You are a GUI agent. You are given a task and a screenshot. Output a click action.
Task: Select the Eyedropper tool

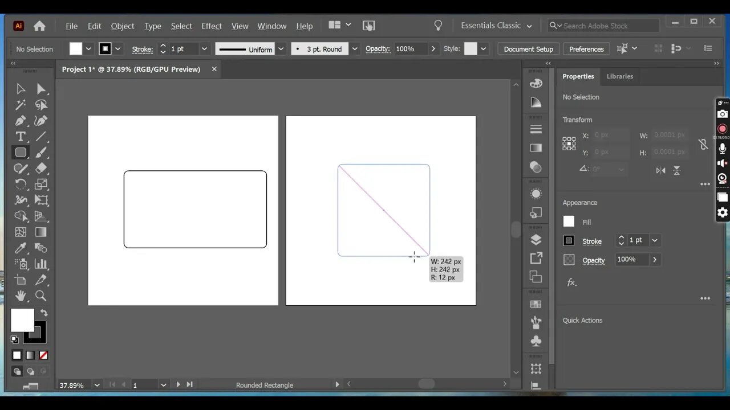tap(21, 248)
